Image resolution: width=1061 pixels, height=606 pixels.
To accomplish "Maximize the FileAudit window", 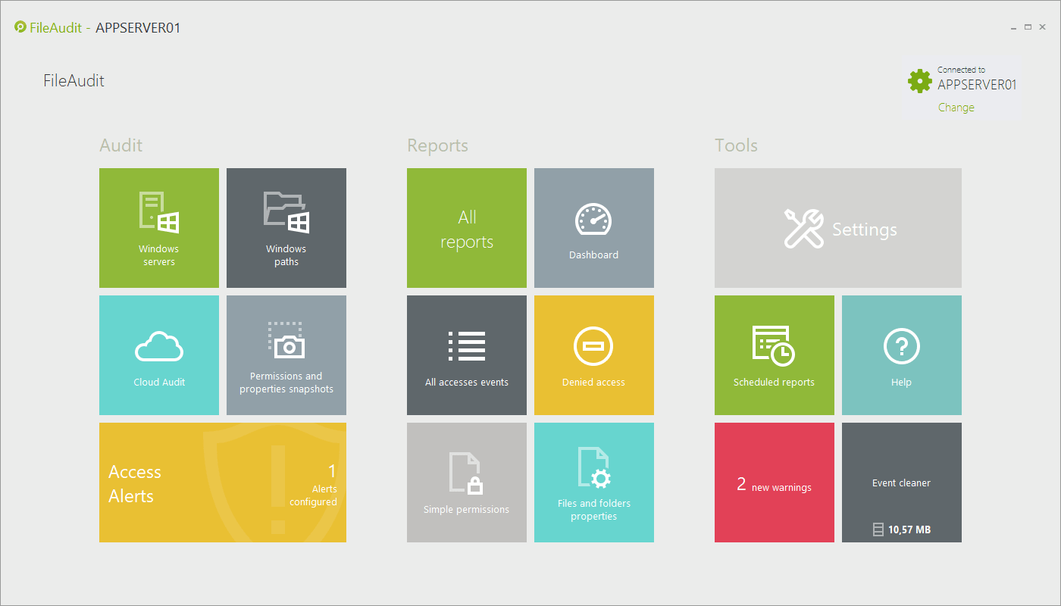I will click(1028, 27).
